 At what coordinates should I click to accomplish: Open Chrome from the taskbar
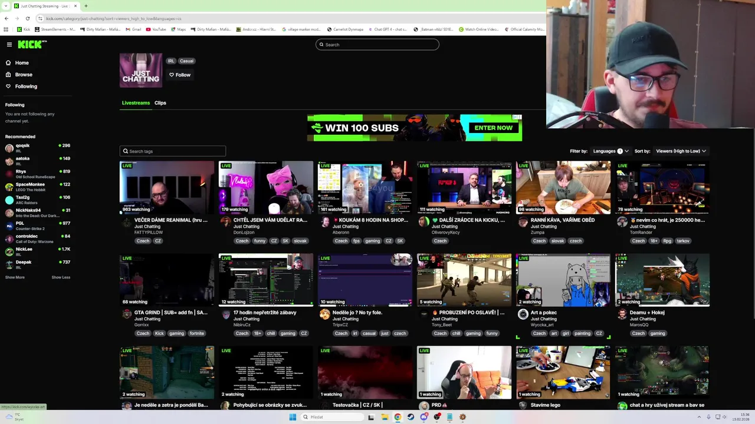click(398, 417)
